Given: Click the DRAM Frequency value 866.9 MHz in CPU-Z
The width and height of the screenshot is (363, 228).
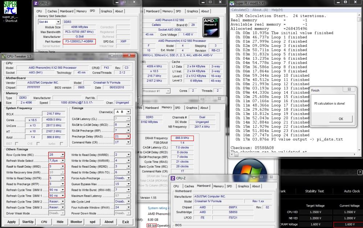Looking at the screenshot, I should coord(182,138).
